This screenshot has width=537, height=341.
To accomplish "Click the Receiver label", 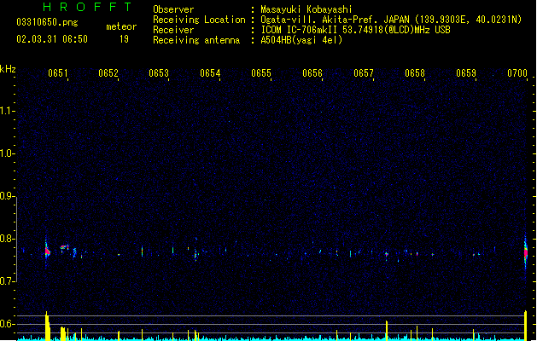I will click(173, 30).
